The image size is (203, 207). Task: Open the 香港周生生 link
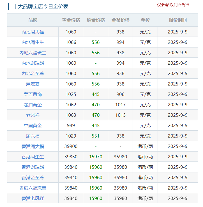(33, 157)
